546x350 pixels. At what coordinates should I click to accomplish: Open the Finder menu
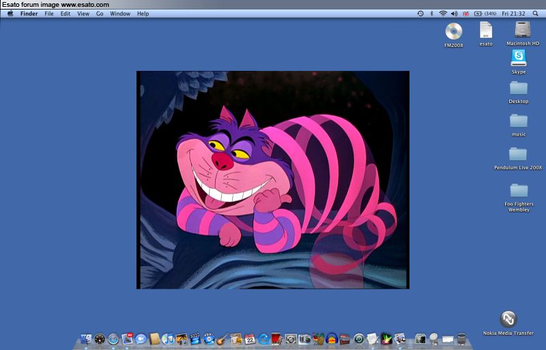29,14
